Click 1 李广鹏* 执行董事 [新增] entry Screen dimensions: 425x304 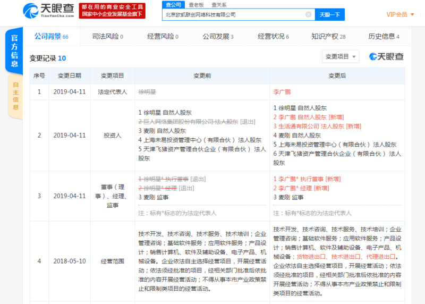(307, 179)
